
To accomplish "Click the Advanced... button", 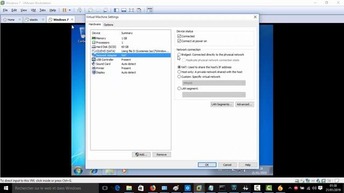I will coord(245,105).
